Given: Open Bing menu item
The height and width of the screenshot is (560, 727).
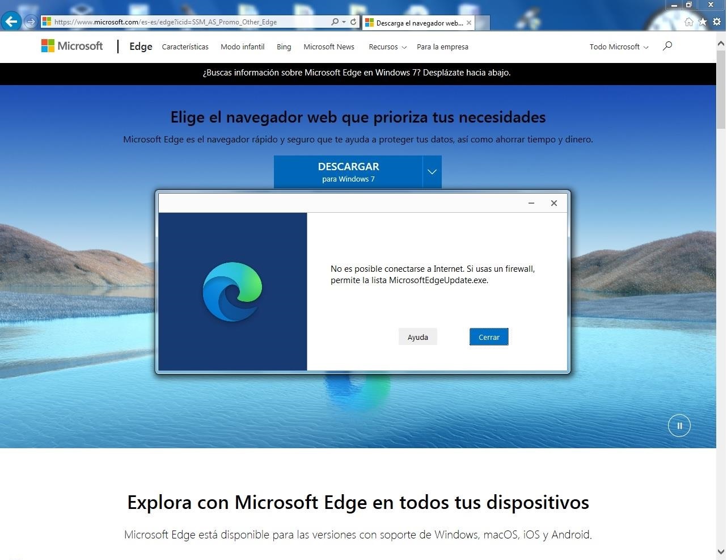Looking at the screenshot, I should [x=284, y=47].
